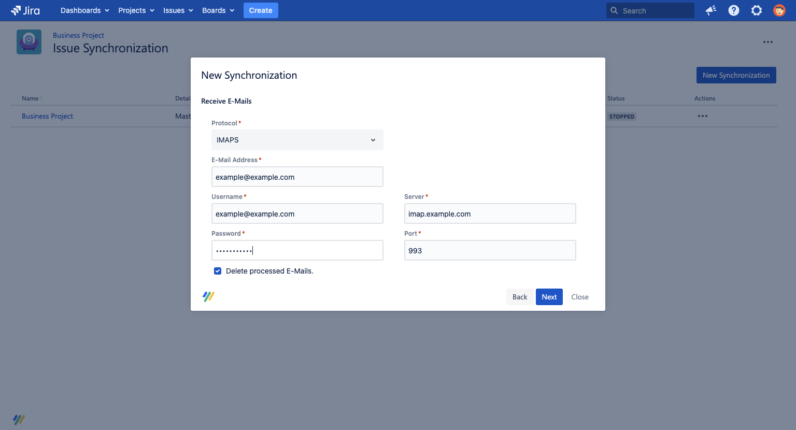796x430 pixels.
Task: Open the actions ellipsis for Business Project row
Action: [x=702, y=116]
